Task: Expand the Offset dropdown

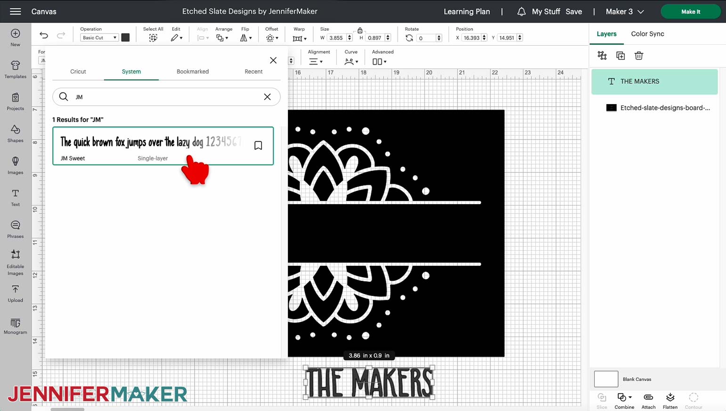Action: [x=272, y=38]
